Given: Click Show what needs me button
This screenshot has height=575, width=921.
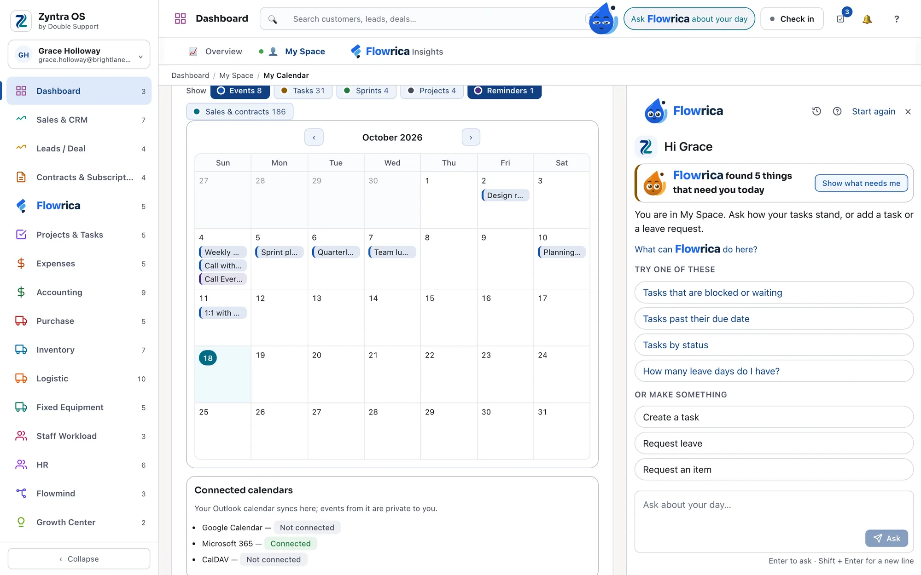Looking at the screenshot, I should pos(861,183).
